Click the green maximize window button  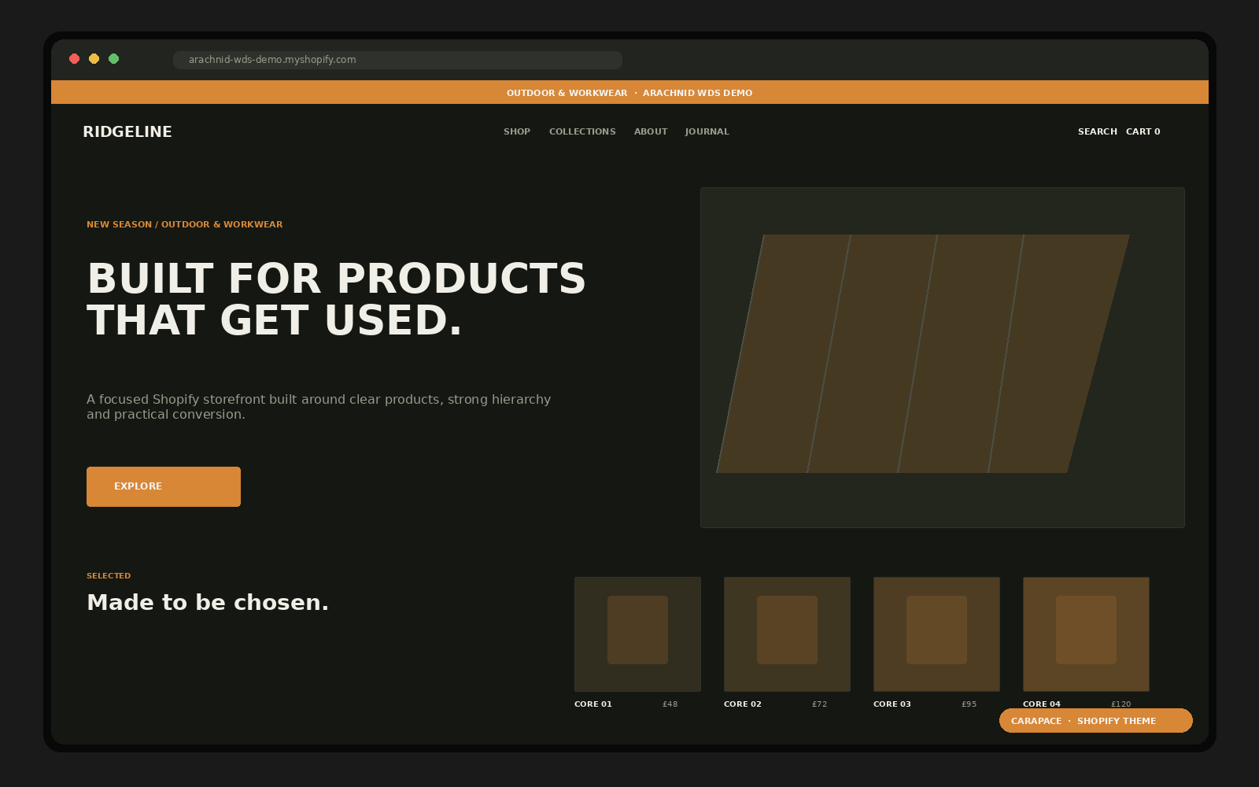(114, 59)
